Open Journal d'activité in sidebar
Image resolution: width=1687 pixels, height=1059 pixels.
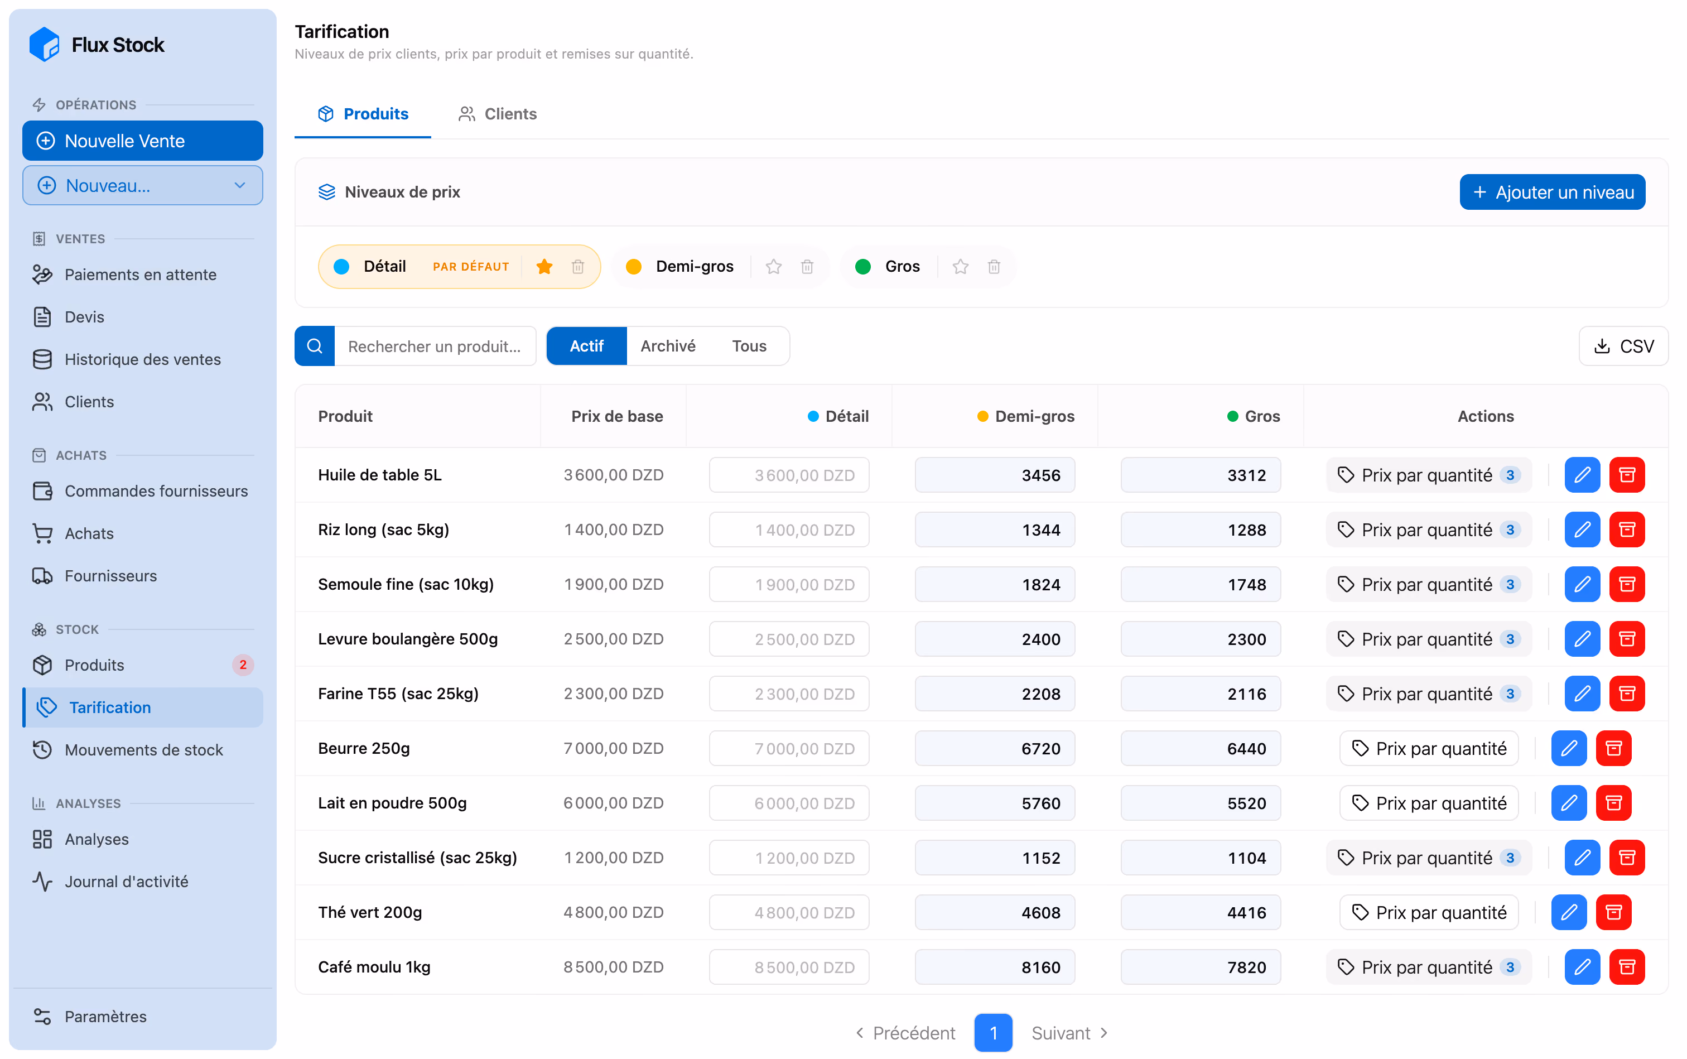(142, 881)
